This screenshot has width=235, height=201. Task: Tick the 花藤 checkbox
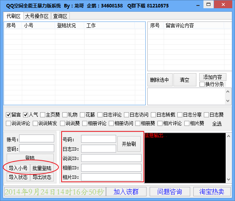pos(83,115)
